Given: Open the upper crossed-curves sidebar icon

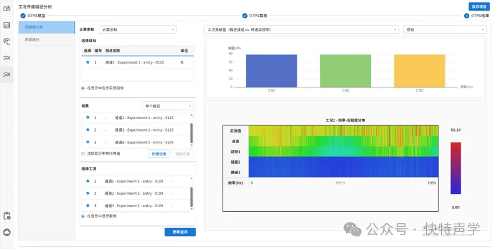Looking at the screenshot, I should pyautogui.click(x=7, y=58).
